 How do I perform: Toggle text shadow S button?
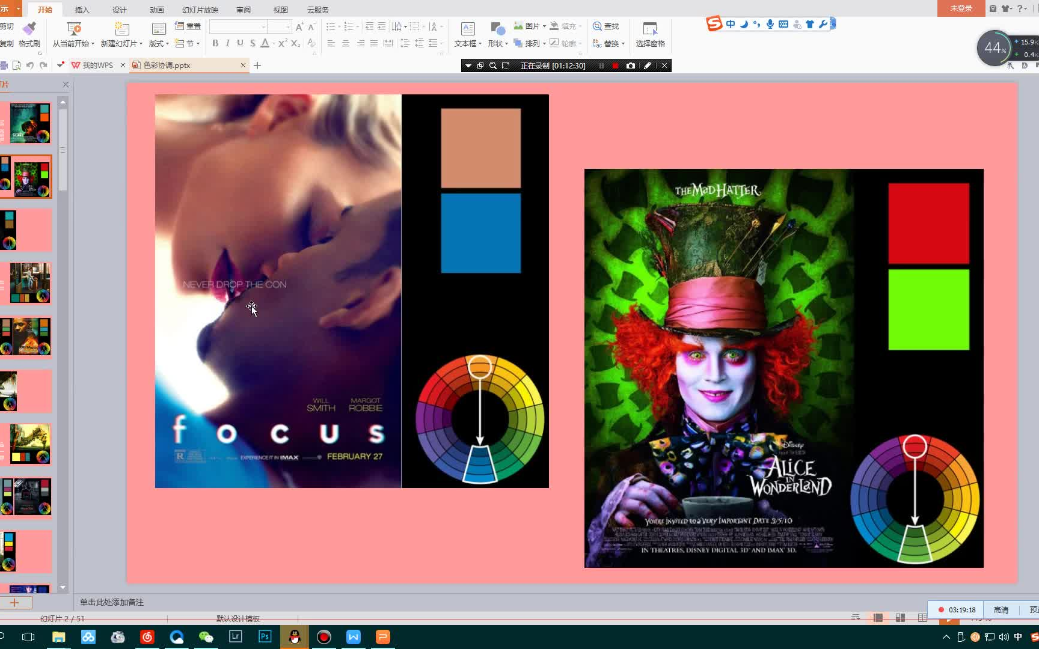tap(253, 43)
